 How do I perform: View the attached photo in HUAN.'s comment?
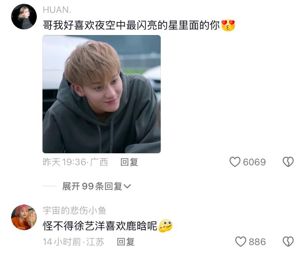[101, 94]
